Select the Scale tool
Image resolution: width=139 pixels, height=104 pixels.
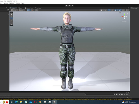(x=11, y=20)
